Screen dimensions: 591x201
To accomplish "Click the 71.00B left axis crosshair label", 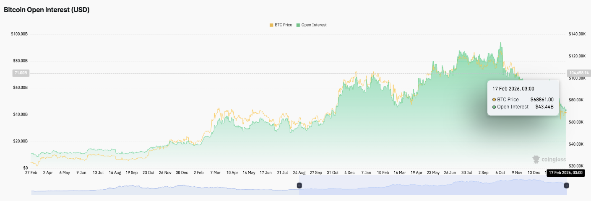I will (x=21, y=73).
